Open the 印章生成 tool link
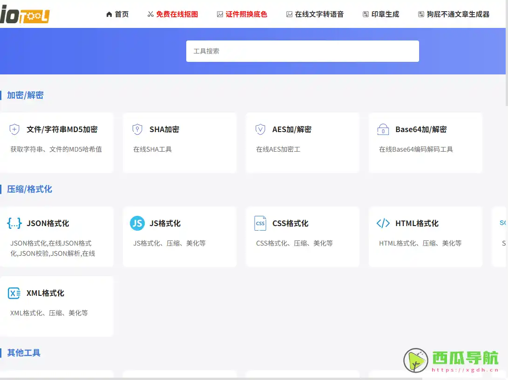 tap(381, 14)
